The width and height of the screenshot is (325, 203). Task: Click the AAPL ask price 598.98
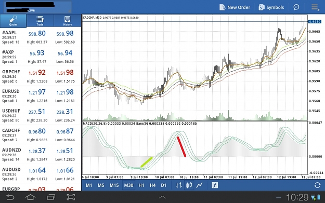tap(65, 34)
